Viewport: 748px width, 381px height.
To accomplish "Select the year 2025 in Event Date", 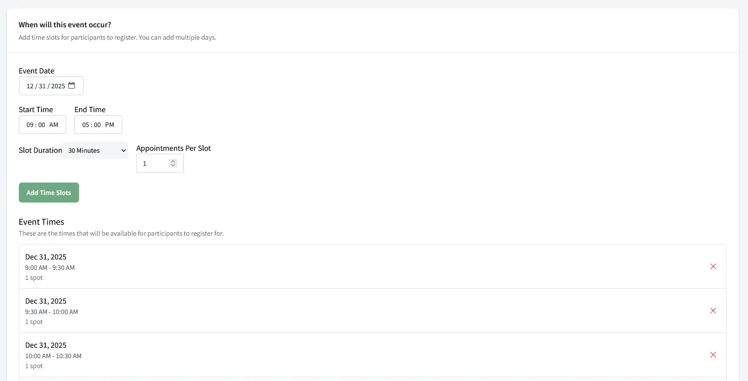I will click(x=58, y=86).
